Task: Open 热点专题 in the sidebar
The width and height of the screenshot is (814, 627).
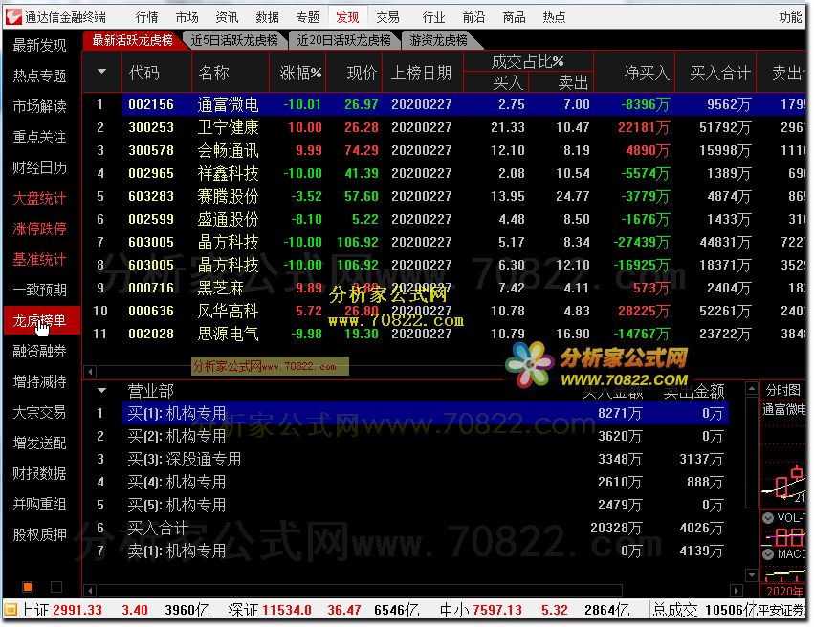Action: coord(39,76)
